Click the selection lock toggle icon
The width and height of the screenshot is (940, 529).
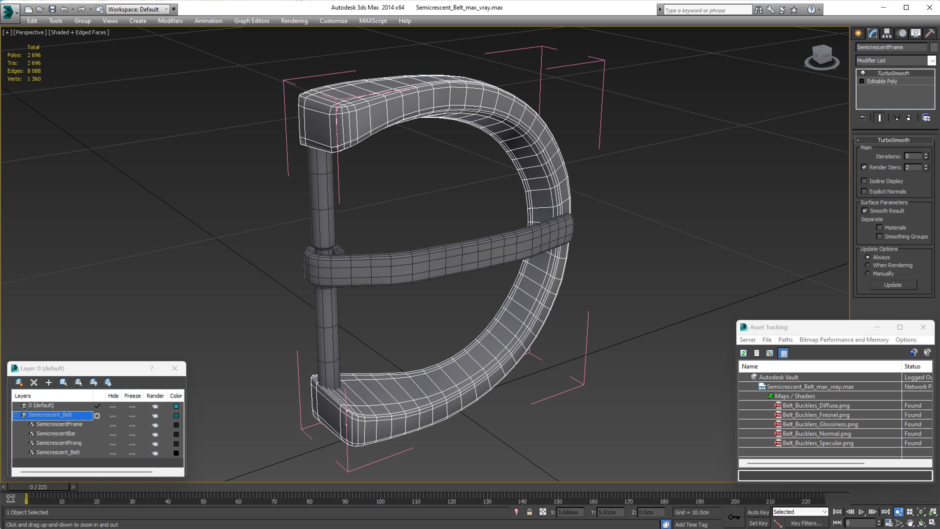tap(529, 512)
